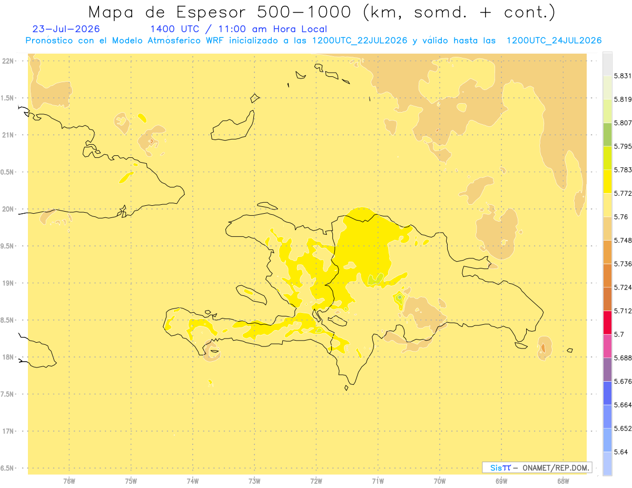Pick the lime swatch between 5.783 and 5.795
Viewport: 632px width, 488px height.
point(607,158)
